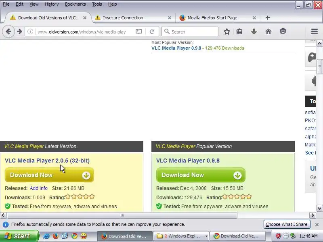This screenshot has height=242, width=323.
Task: Open the Tools menu
Action: (97, 4)
